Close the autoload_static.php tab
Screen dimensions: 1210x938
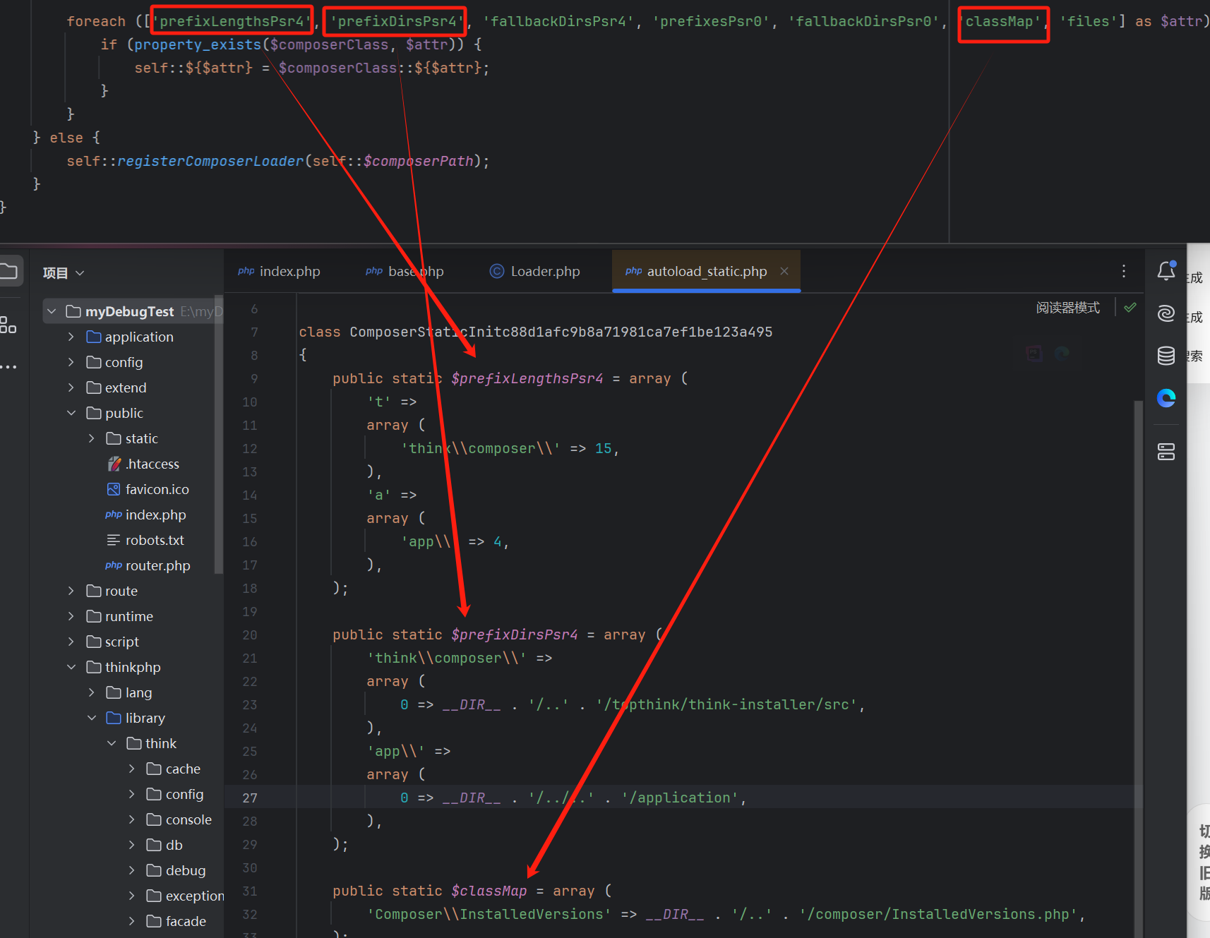[x=784, y=271]
